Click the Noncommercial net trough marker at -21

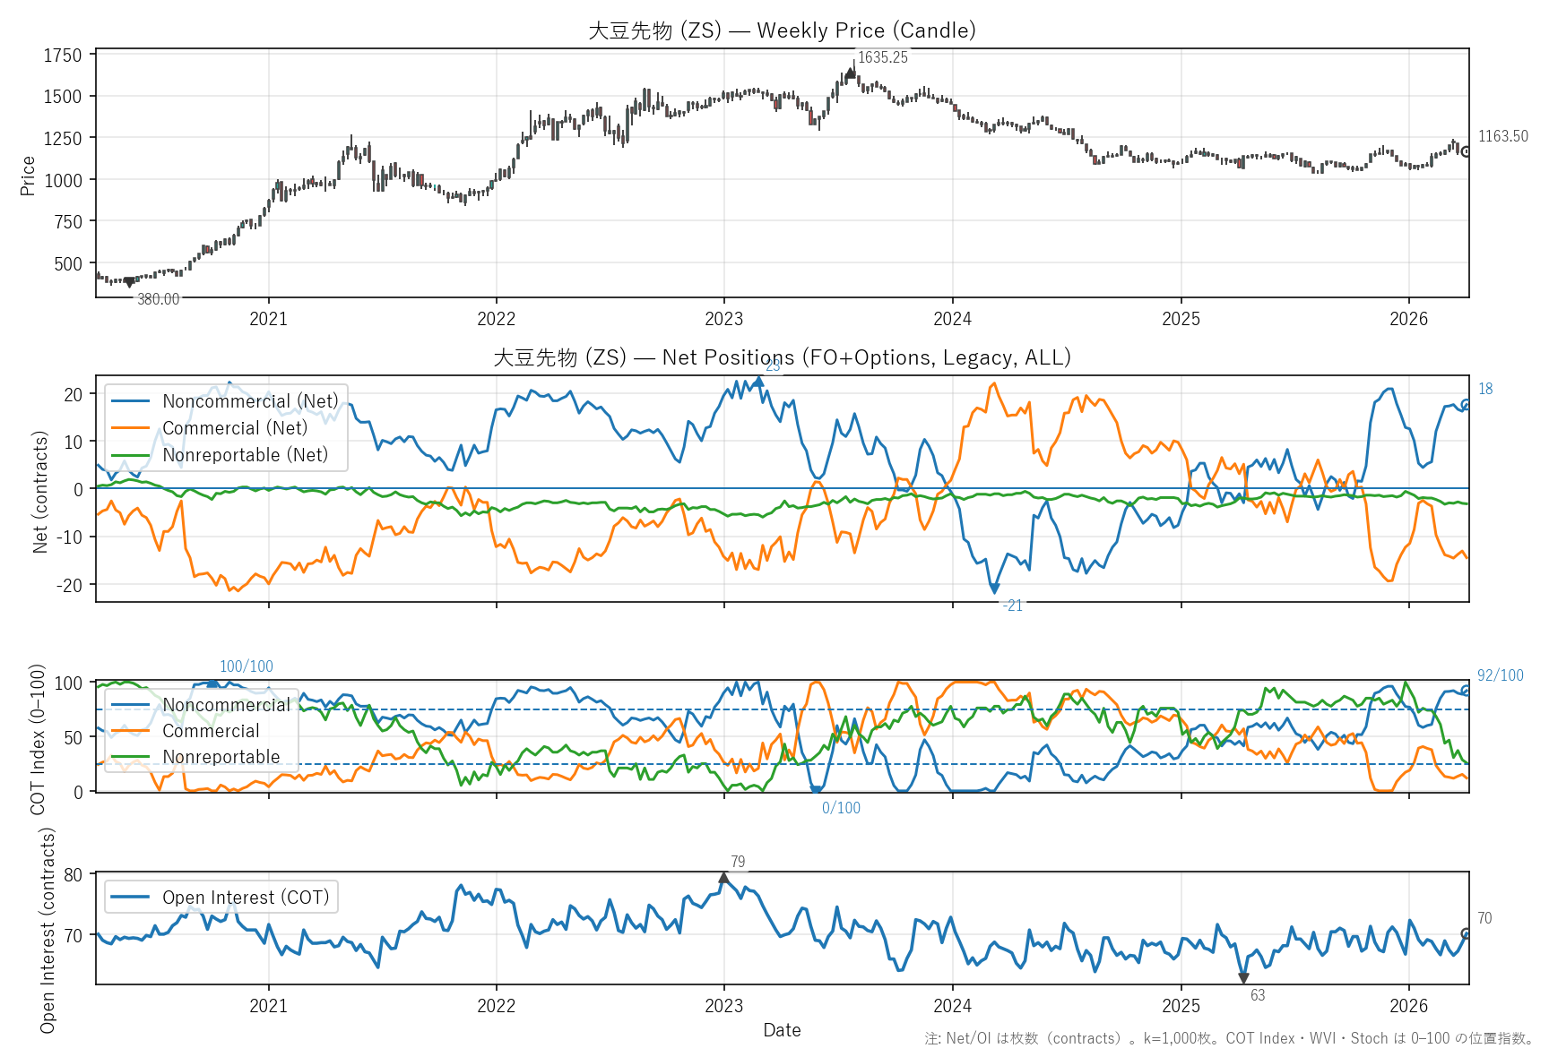click(993, 589)
